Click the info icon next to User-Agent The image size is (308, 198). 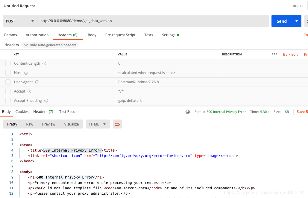point(37,82)
